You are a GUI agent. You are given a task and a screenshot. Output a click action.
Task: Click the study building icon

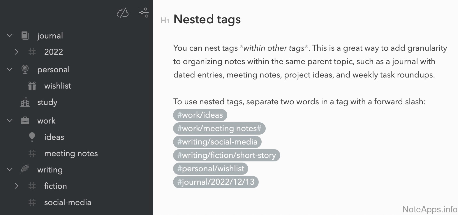point(25,102)
